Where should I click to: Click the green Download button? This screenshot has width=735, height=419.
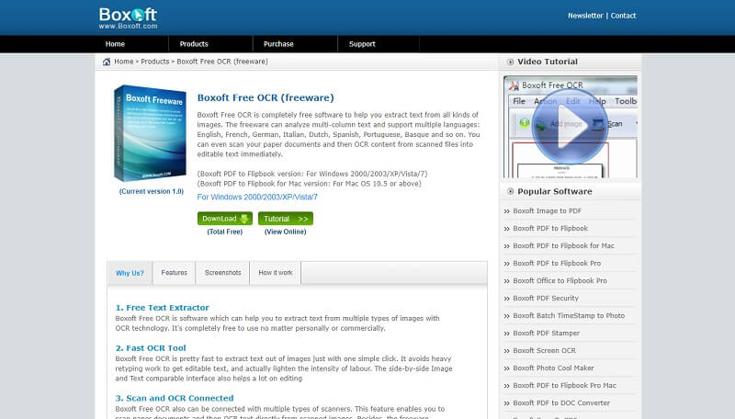(x=225, y=219)
